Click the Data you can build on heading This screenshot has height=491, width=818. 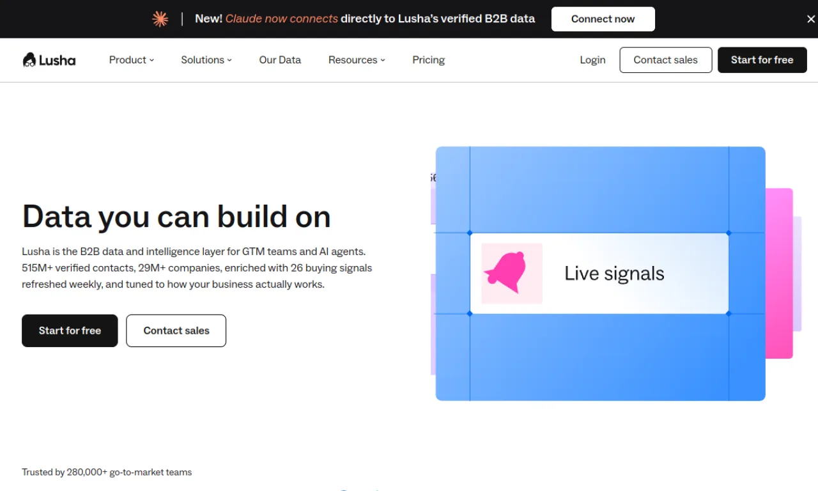pos(176,217)
